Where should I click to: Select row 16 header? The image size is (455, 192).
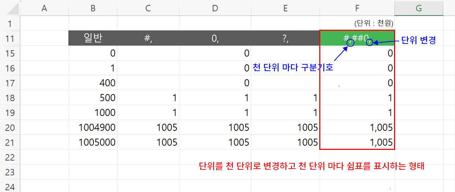[x=10, y=68]
